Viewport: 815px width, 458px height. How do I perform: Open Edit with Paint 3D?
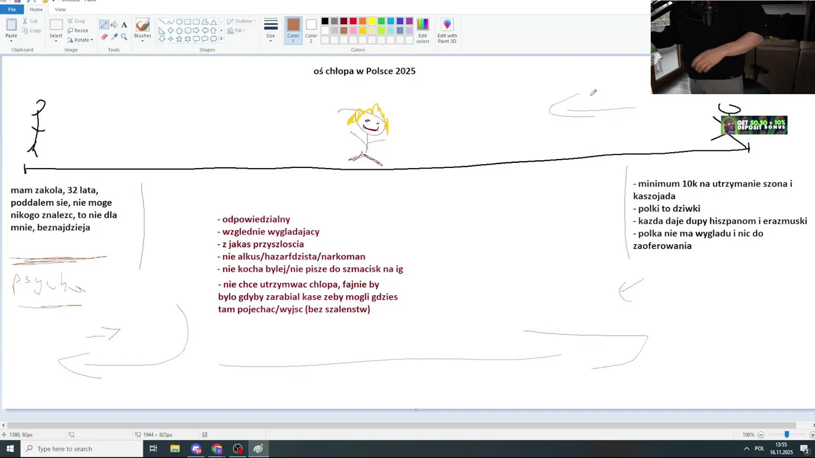(447, 31)
